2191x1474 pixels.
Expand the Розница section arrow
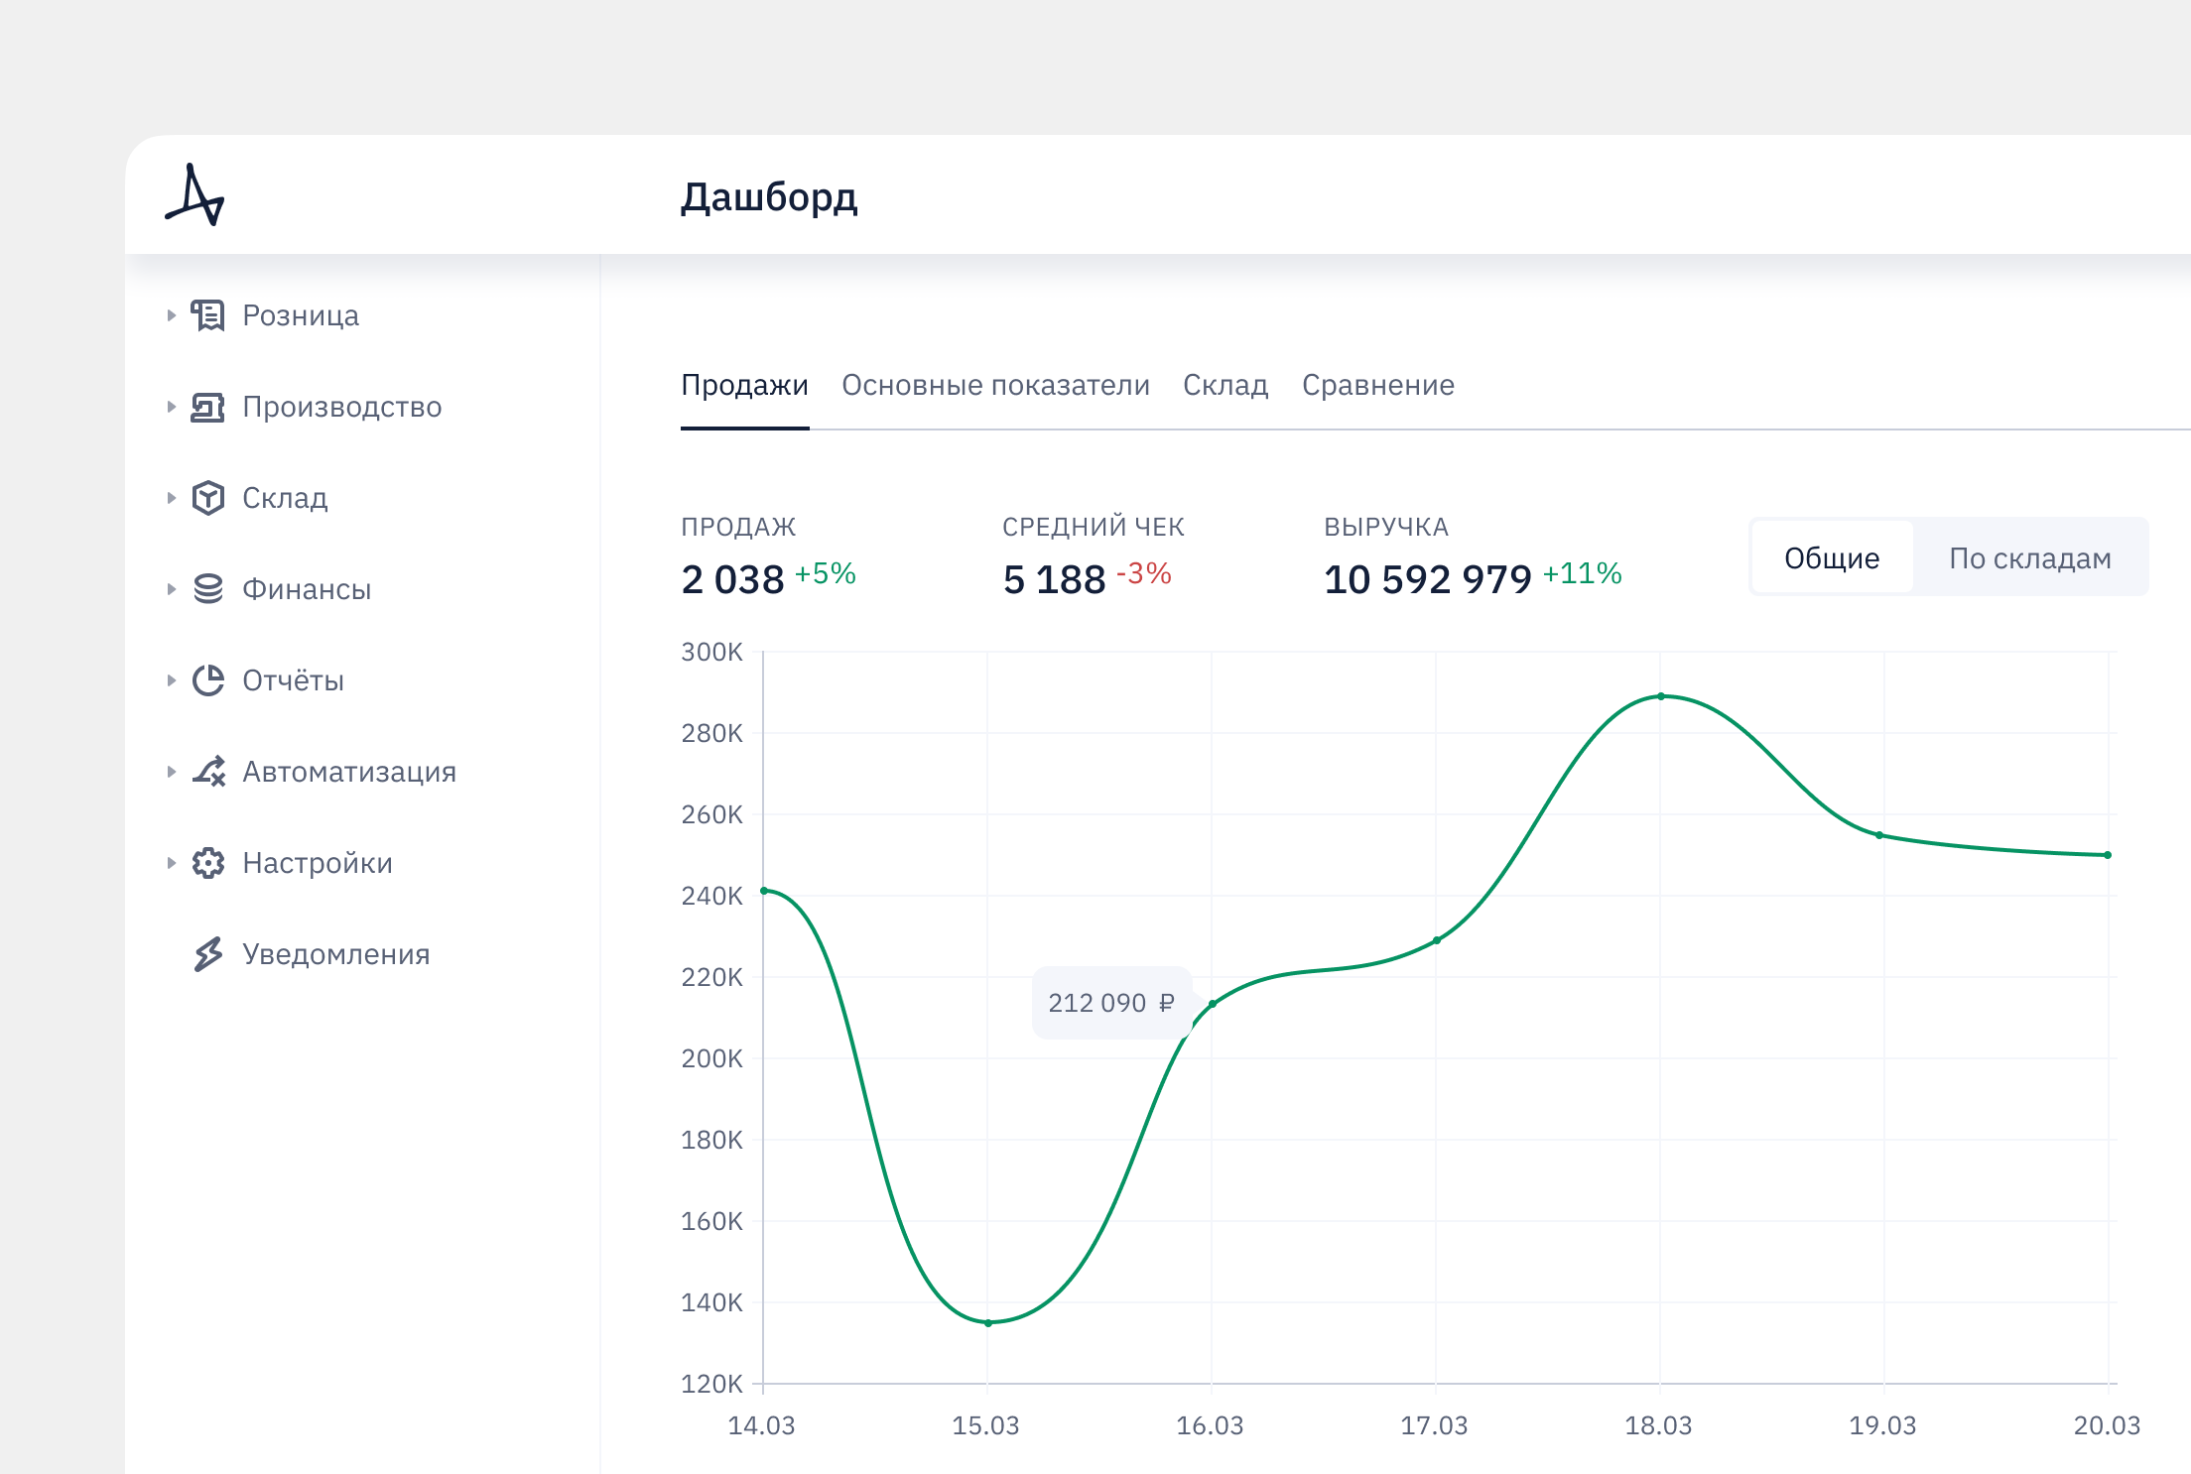pos(171,315)
